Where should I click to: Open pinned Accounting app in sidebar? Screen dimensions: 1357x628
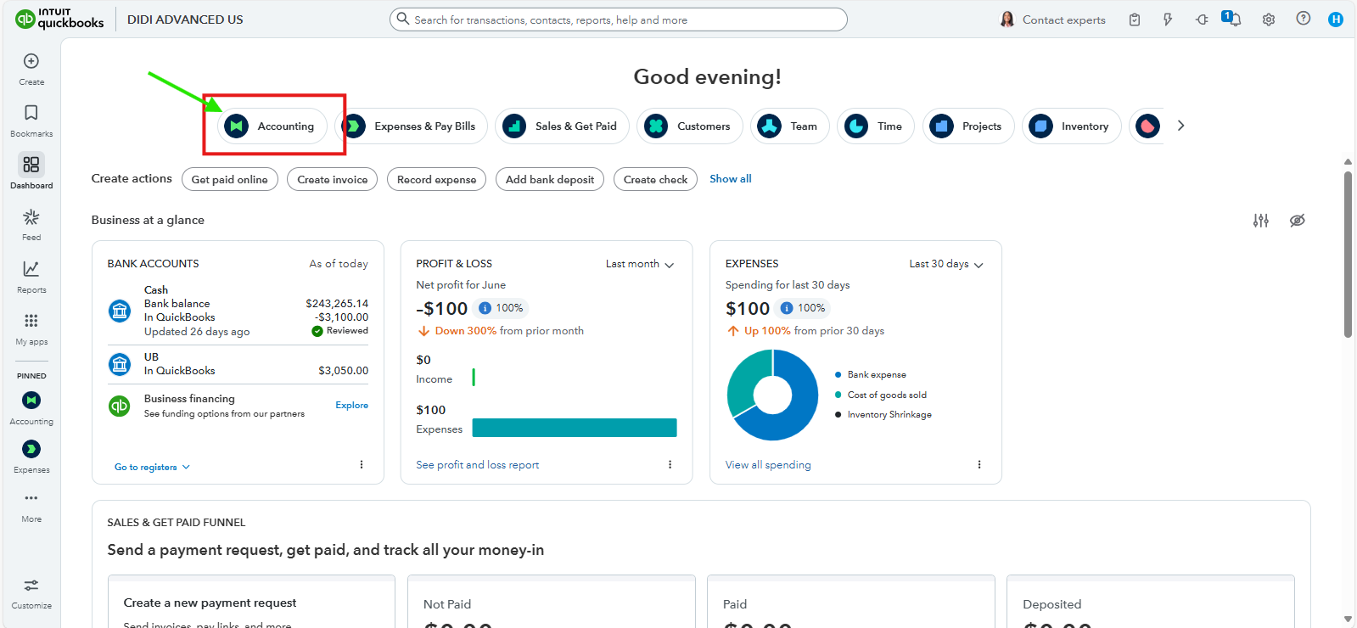pos(31,408)
